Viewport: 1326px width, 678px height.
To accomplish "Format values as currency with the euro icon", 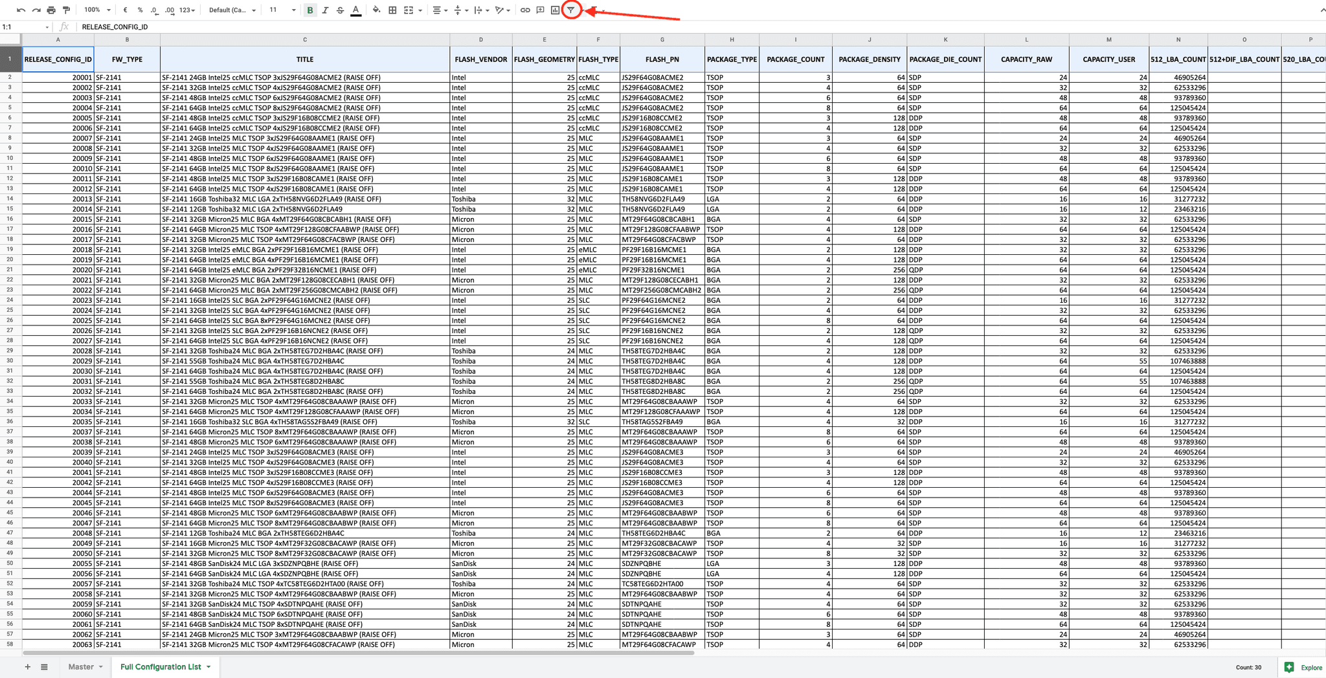I will pos(125,10).
